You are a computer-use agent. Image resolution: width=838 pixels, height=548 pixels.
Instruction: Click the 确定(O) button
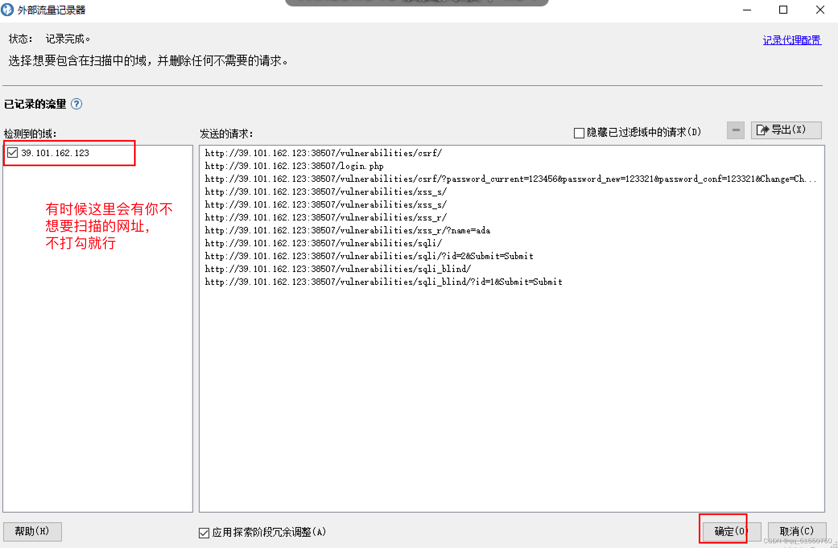tap(732, 532)
